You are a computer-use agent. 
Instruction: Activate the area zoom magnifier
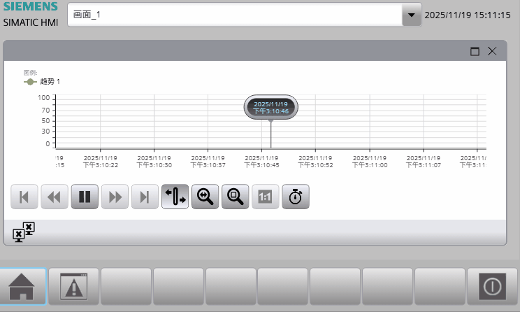pos(235,197)
